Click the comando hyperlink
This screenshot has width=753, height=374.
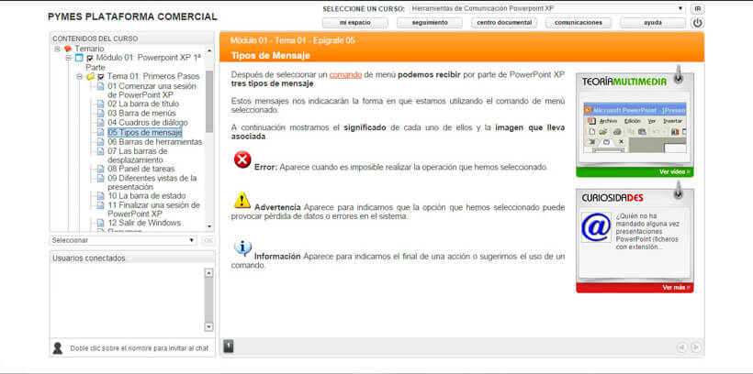(x=345, y=75)
